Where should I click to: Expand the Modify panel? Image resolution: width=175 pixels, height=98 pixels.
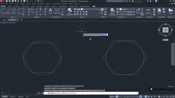click(37, 17)
